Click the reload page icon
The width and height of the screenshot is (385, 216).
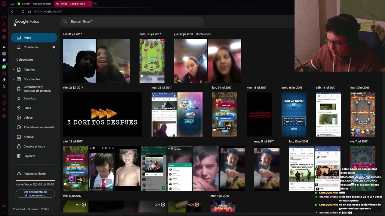(x=23, y=11)
